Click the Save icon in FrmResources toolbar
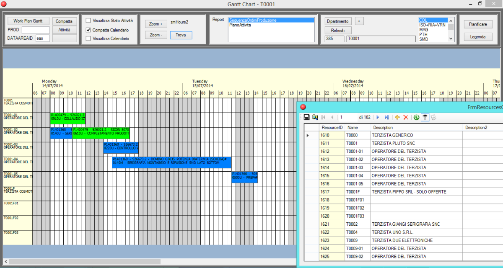 pos(306,117)
